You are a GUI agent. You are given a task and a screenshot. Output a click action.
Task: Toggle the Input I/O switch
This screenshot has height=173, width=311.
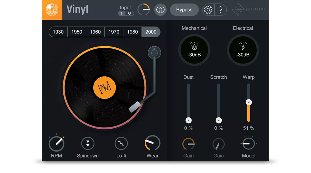coord(126,13)
